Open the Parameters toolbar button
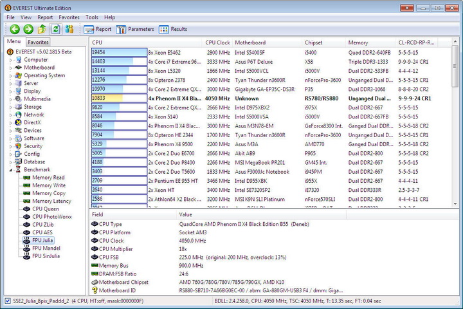463x309 pixels. click(135, 29)
